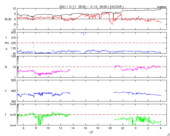The height and width of the screenshot is (136, 170).
Task: Click the '14' hour tick on the UT axis
Action: pos(73,128)
